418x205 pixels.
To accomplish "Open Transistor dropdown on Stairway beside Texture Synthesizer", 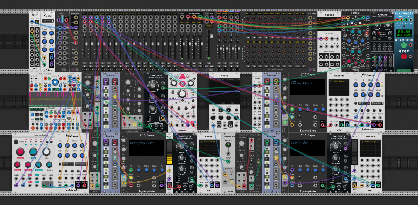I will tap(81, 164).
